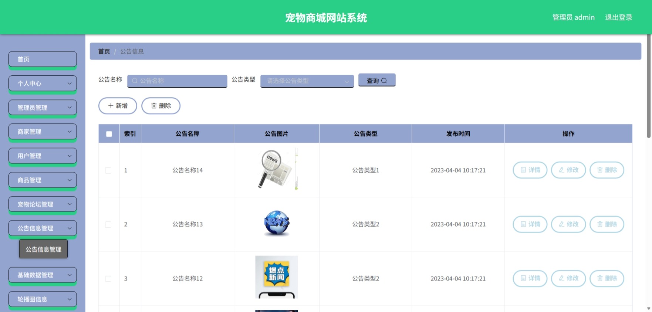Check the row checkbox for 公告名称12
The image size is (652, 312).
point(108,279)
